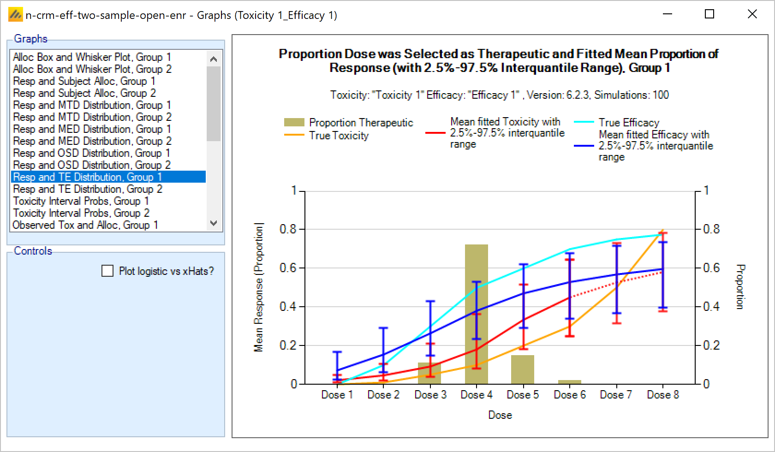Open Resp and TE Distribution, Group 2
775x452 pixels.
[x=88, y=189]
